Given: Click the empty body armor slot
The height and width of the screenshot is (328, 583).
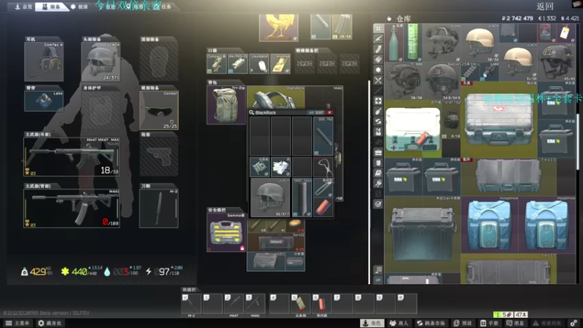Looking at the screenshot, I should click(x=101, y=111).
